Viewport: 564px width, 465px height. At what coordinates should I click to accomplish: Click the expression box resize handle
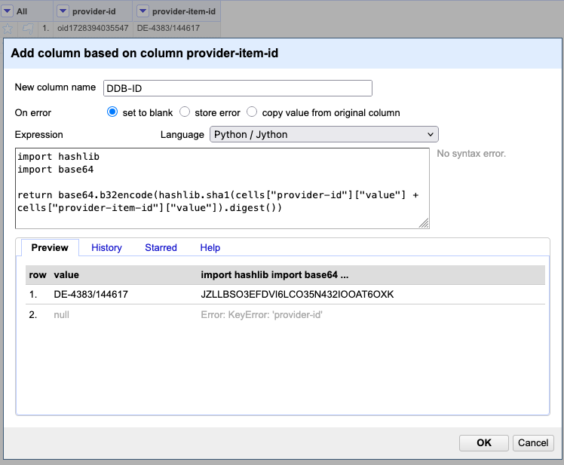click(x=424, y=222)
